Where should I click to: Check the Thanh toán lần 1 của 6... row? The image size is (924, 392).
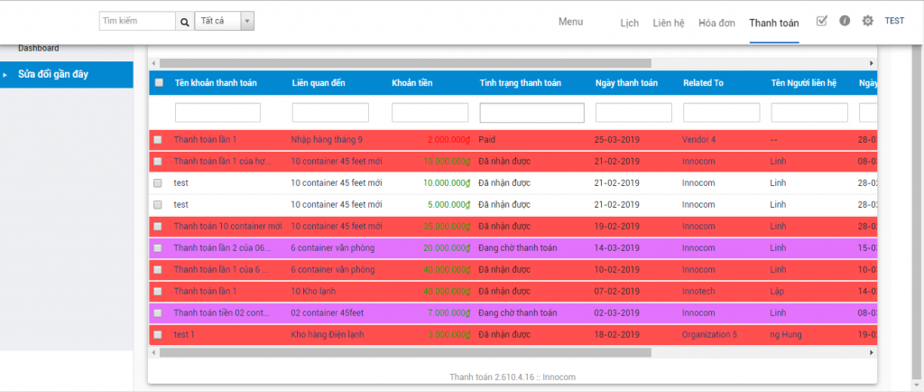[x=157, y=270]
